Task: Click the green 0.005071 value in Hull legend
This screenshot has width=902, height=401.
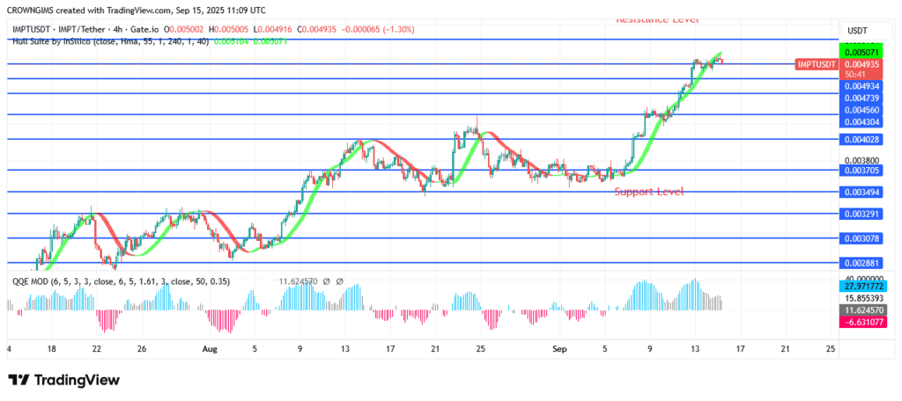Action: tap(269, 41)
